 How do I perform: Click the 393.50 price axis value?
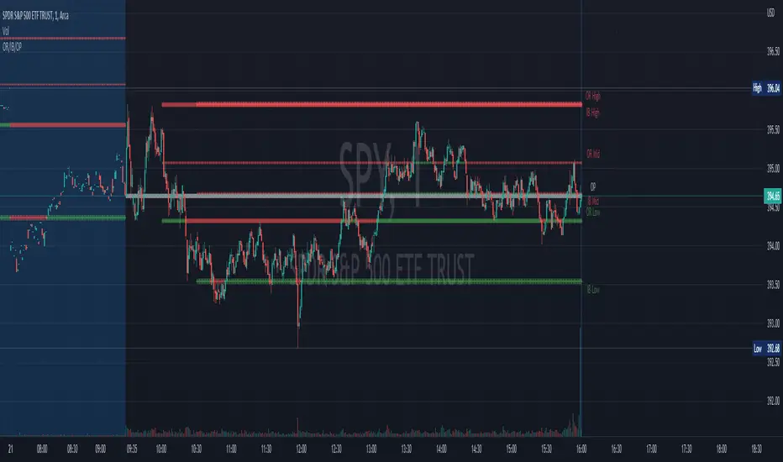(x=773, y=285)
